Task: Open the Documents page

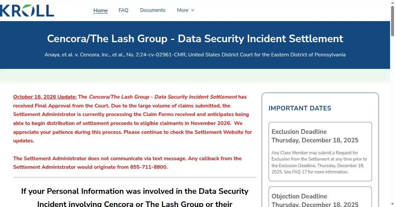Action: pos(153,10)
